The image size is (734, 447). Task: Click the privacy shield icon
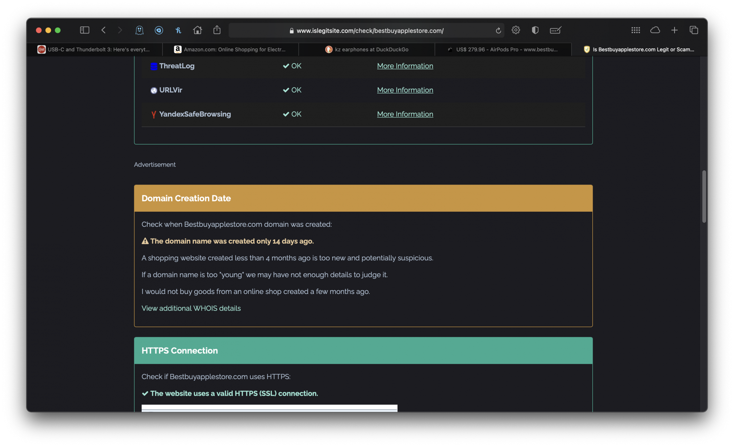[535, 30]
